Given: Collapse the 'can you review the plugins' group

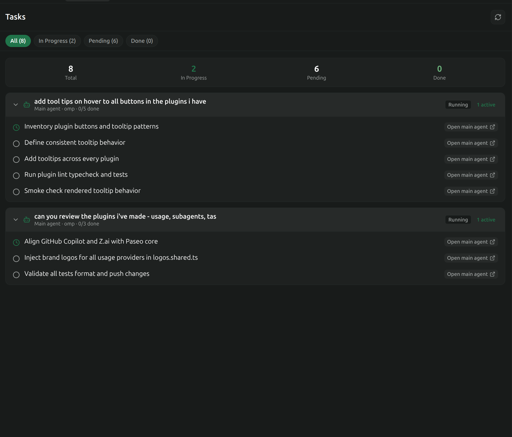Looking at the screenshot, I should (x=16, y=220).
